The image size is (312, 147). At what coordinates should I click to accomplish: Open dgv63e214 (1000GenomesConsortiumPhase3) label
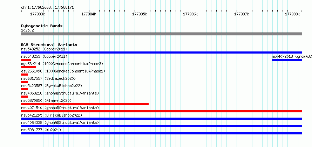coord(62,64)
